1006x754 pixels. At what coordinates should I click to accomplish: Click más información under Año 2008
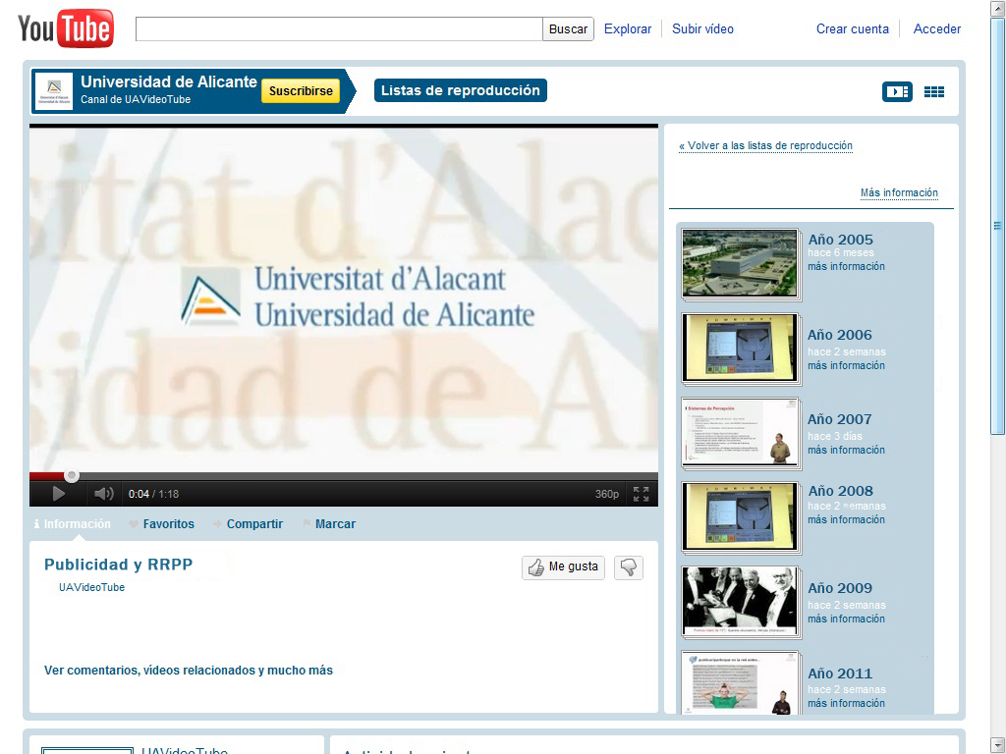pos(846,520)
